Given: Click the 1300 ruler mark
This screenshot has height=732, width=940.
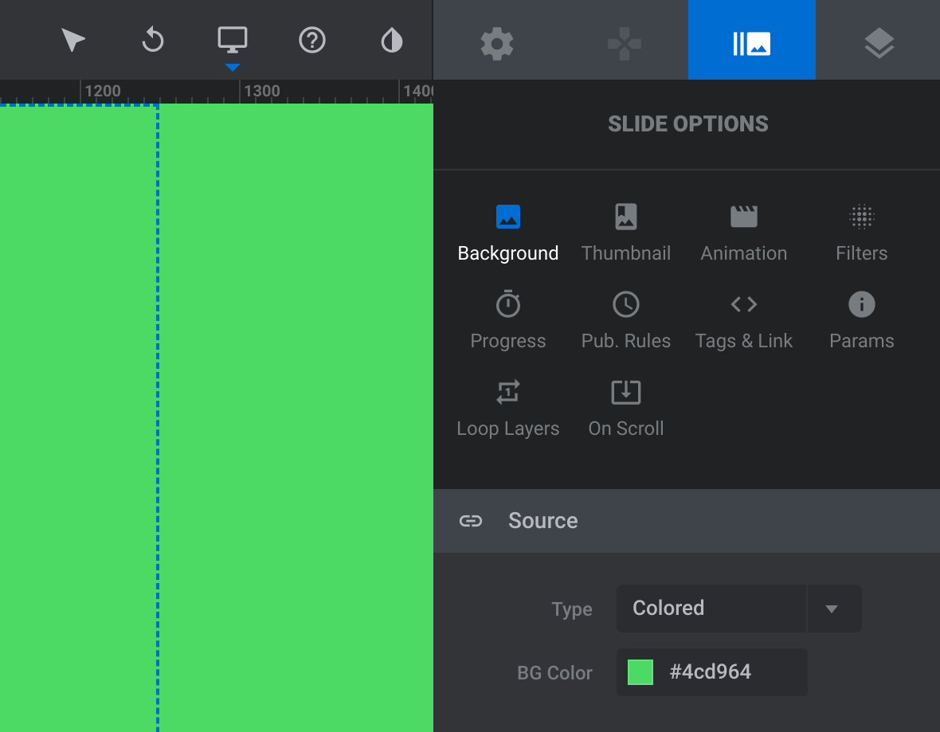Looking at the screenshot, I should 262,91.
